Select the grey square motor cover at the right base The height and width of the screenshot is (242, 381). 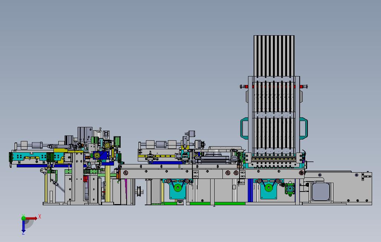321,192
